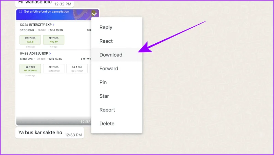This screenshot has width=274, height=155.
Task: Pin the message via Pin option
Action: 117,82
